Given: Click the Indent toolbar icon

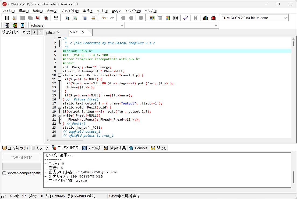Looking at the screenshot, I should click(x=123, y=18).
